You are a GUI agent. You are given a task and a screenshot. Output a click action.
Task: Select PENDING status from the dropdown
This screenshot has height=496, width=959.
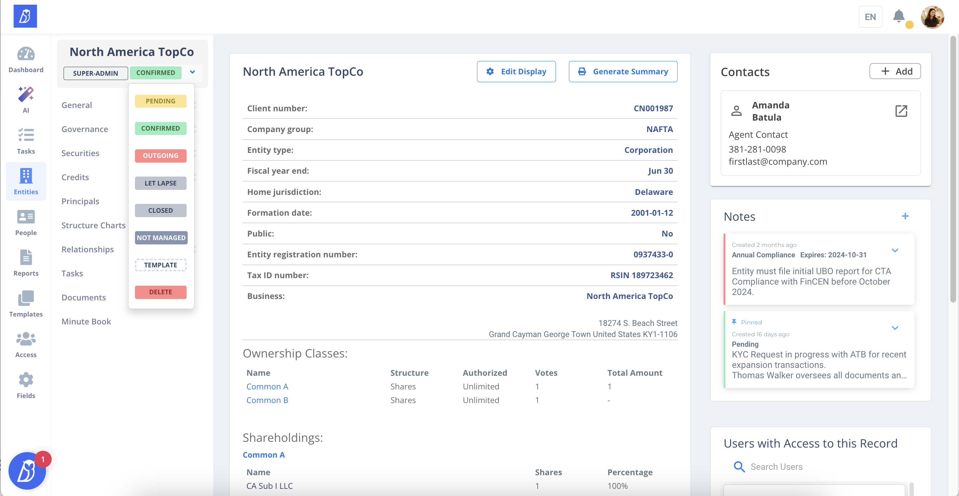coord(160,101)
